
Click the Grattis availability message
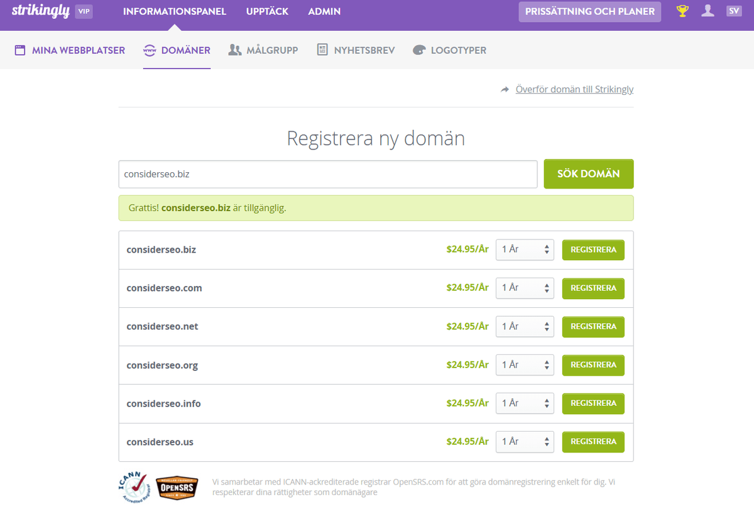click(x=376, y=208)
